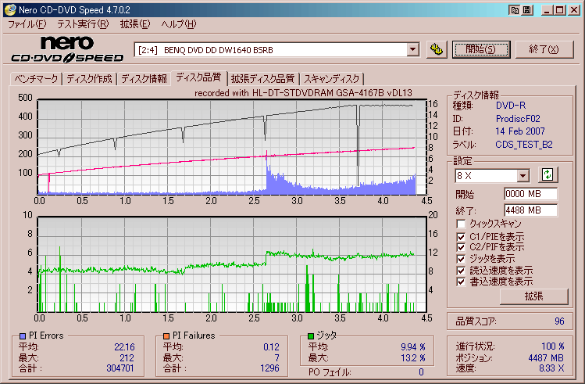Switch to the ディスク作成 tab

click(89, 79)
